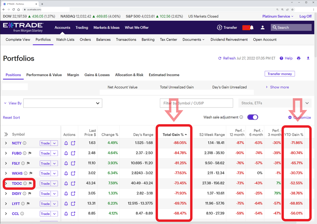This screenshot has width=317, height=224.
Task: Click the info icon beside CCL
Action: click(22, 214)
